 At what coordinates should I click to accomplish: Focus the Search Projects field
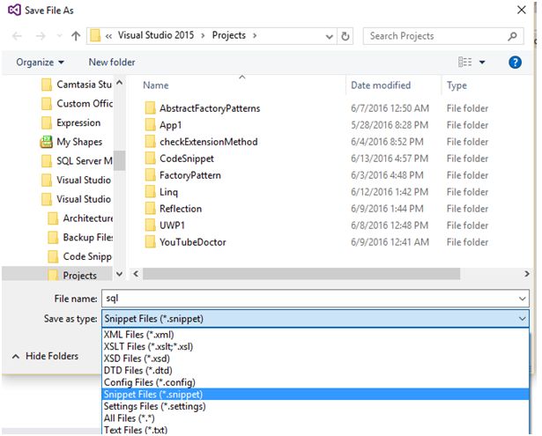(x=443, y=36)
